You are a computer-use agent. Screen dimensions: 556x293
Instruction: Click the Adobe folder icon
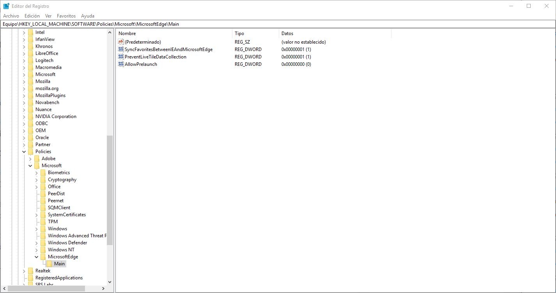(x=37, y=159)
